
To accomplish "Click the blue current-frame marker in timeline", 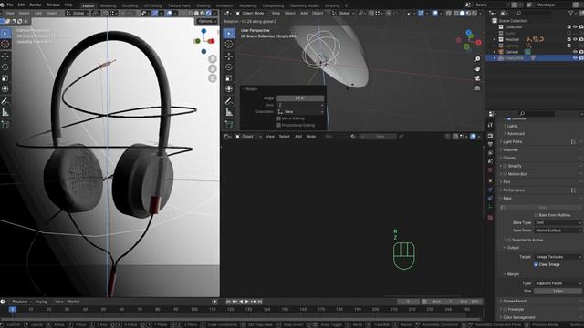I will tap(12, 309).
